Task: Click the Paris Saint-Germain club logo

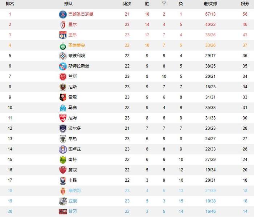Action: (63, 15)
